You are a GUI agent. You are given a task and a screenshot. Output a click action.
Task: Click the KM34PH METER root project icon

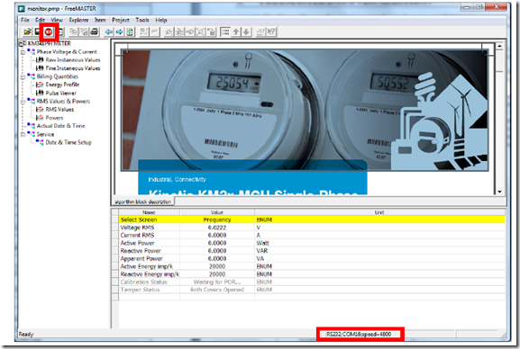click(x=23, y=44)
